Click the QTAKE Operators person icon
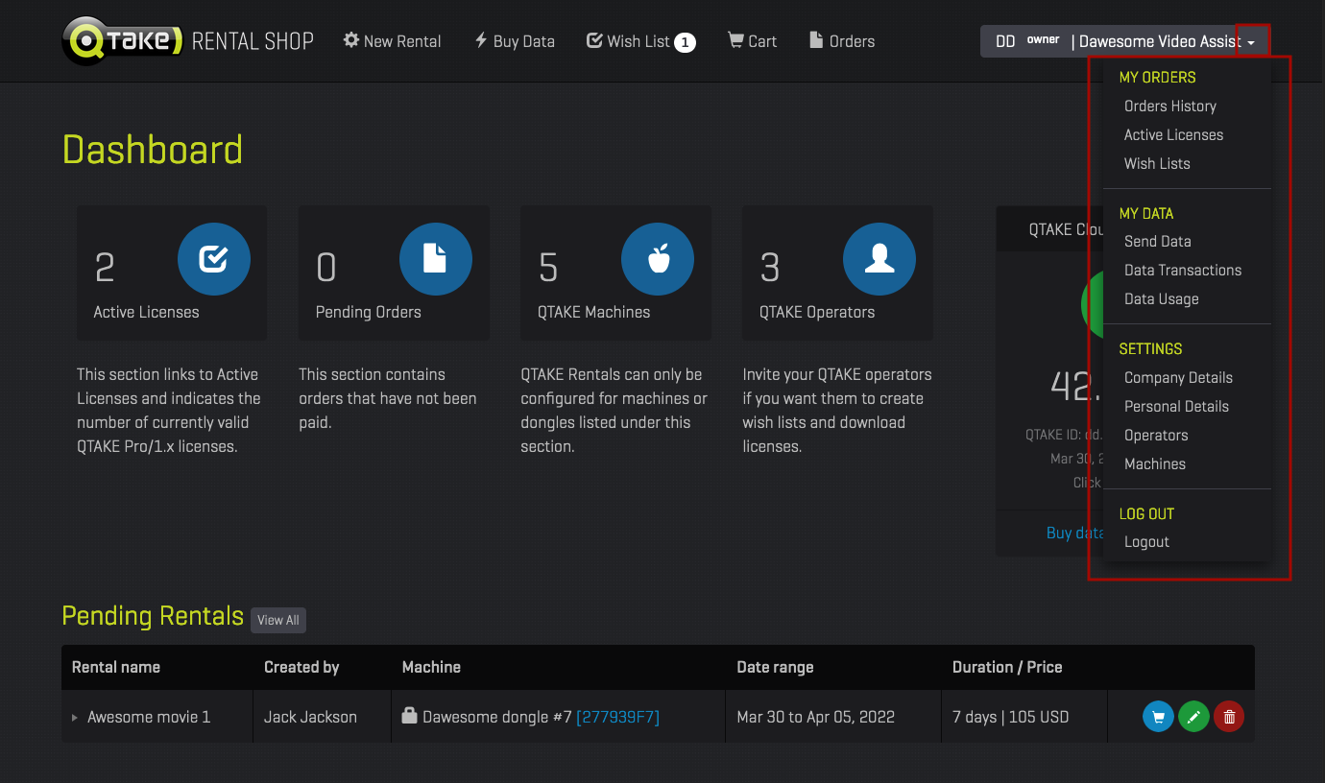The width and height of the screenshot is (1325, 783). point(879,259)
